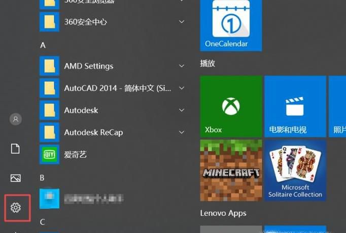The height and width of the screenshot is (233, 346).
Task: Expand the AutoCAD 2014 folder chevron
Action: (182, 88)
